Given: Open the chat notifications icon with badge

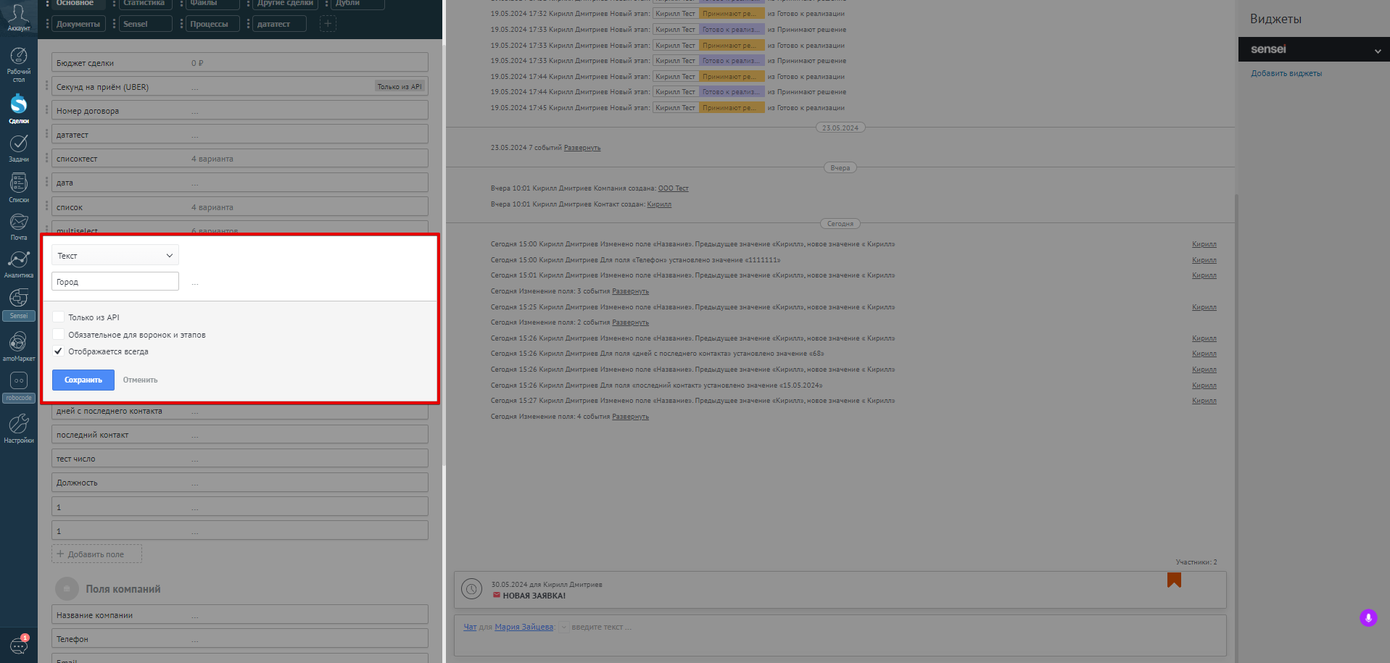Looking at the screenshot, I should tap(19, 644).
